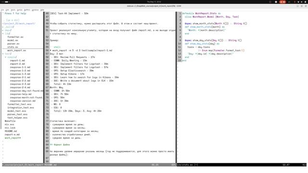Select response-1-2.md file

click(x=20, y=71)
